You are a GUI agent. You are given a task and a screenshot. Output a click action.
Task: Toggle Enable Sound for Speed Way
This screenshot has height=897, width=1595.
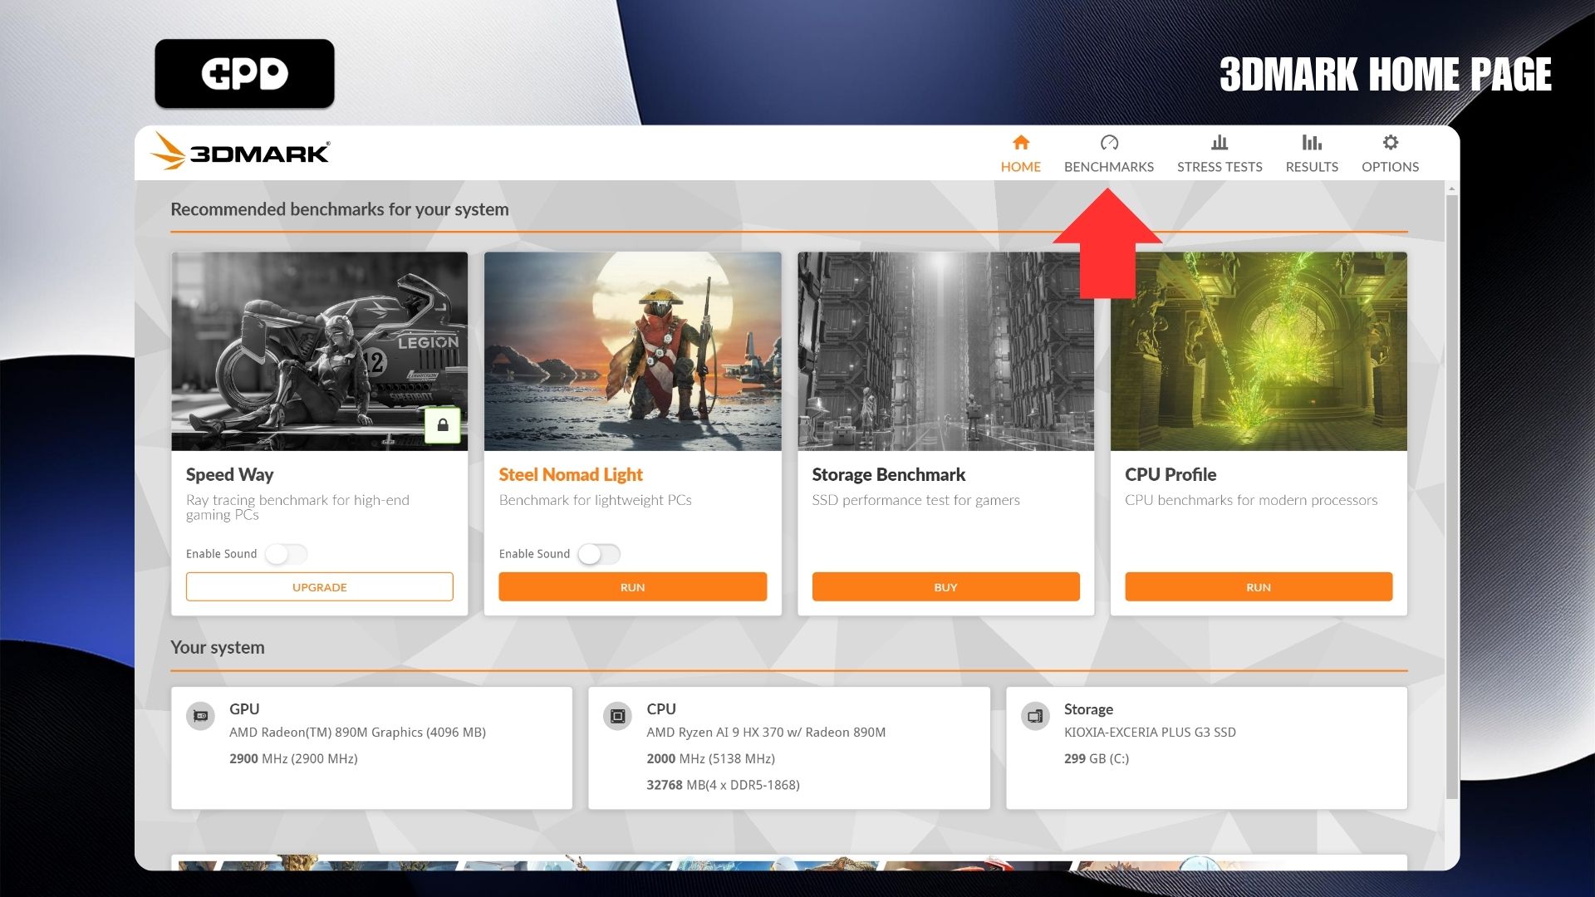pyautogui.click(x=287, y=554)
